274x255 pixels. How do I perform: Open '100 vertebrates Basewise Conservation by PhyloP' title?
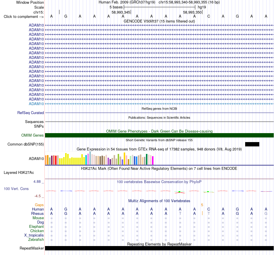[159, 182]
